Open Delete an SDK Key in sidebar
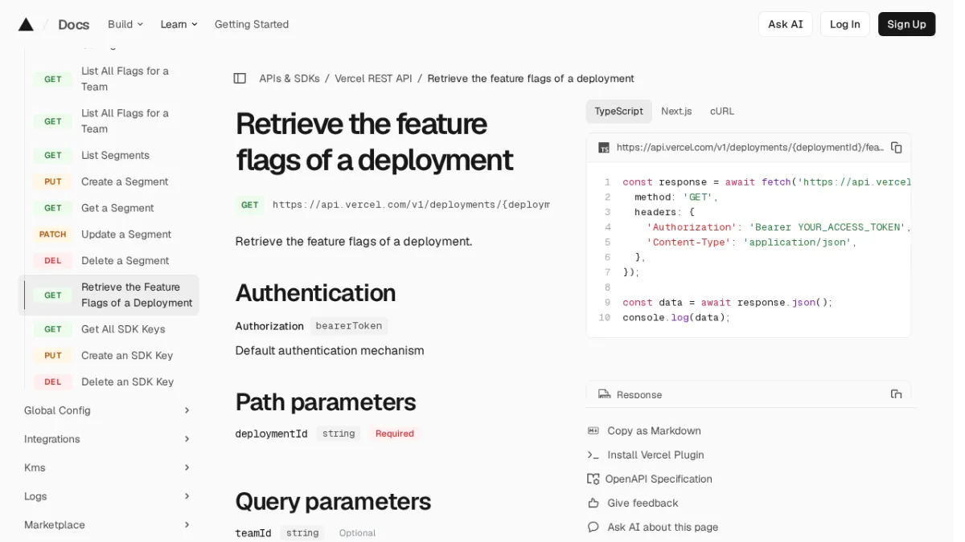Viewport: 965px width, 542px height. (127, 382)
